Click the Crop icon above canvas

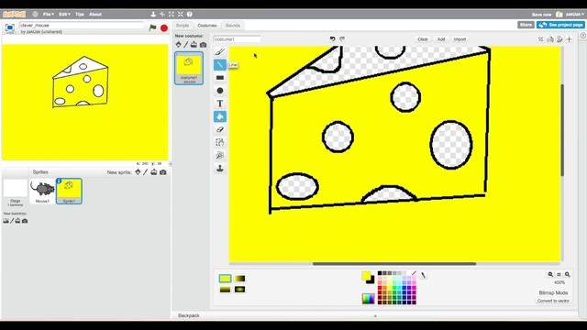(540, 38)
